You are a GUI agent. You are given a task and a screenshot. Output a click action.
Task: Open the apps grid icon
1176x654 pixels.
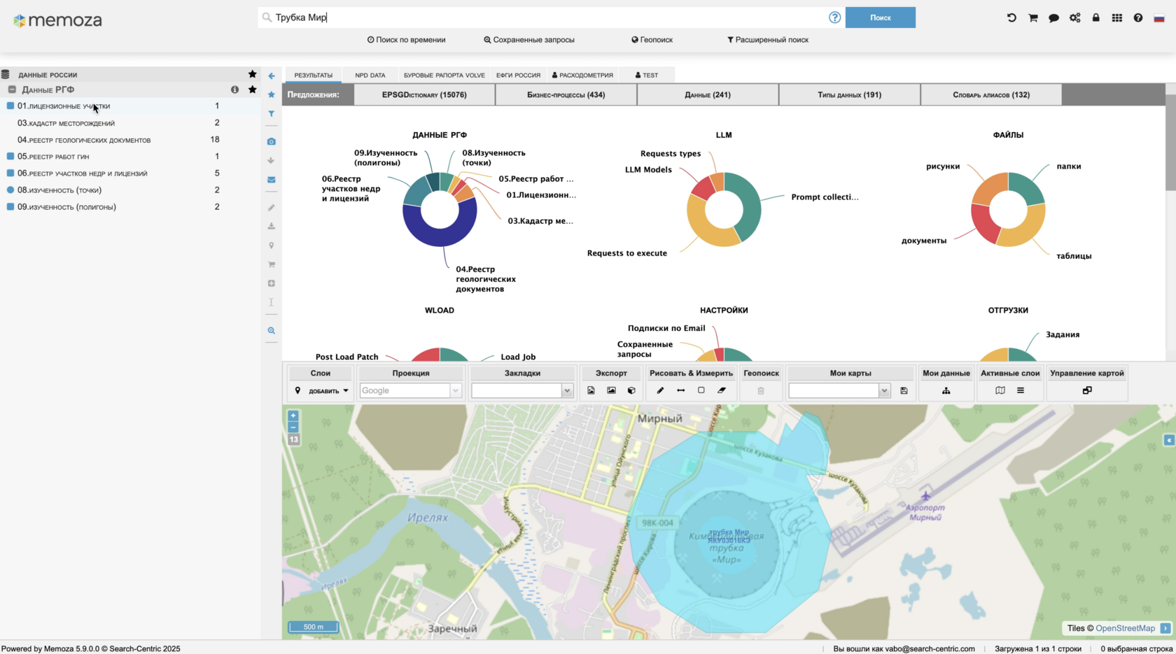[x=1117, y=17]
